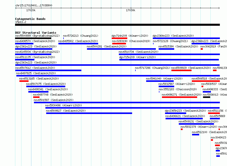Open variant nsv6495902 (Sedlazeck2020)
227x166 pixels.
[78, 41]
